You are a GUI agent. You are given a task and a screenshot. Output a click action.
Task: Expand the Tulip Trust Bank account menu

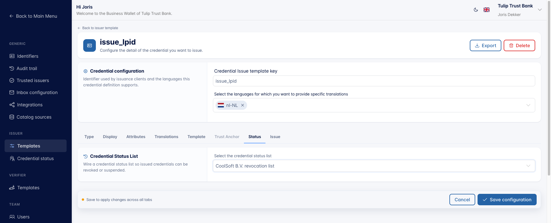(x=540, y=10)
